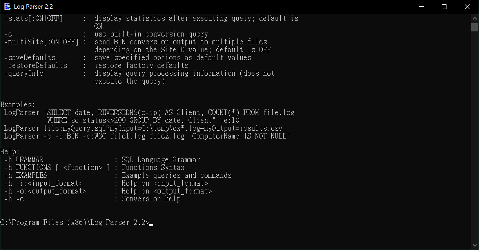Screen dimensions: 479x250
Task: Click the blinking cursor at the command prompt
Action: pos(151,223)
